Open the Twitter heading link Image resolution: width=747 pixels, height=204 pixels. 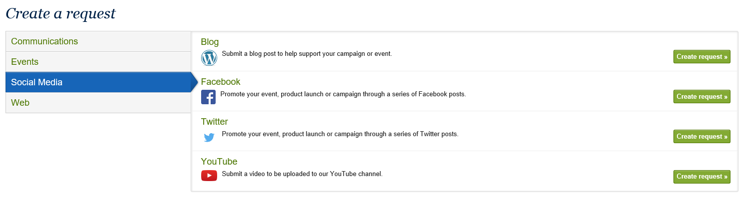pyautogui.click(x=214, y=122)
